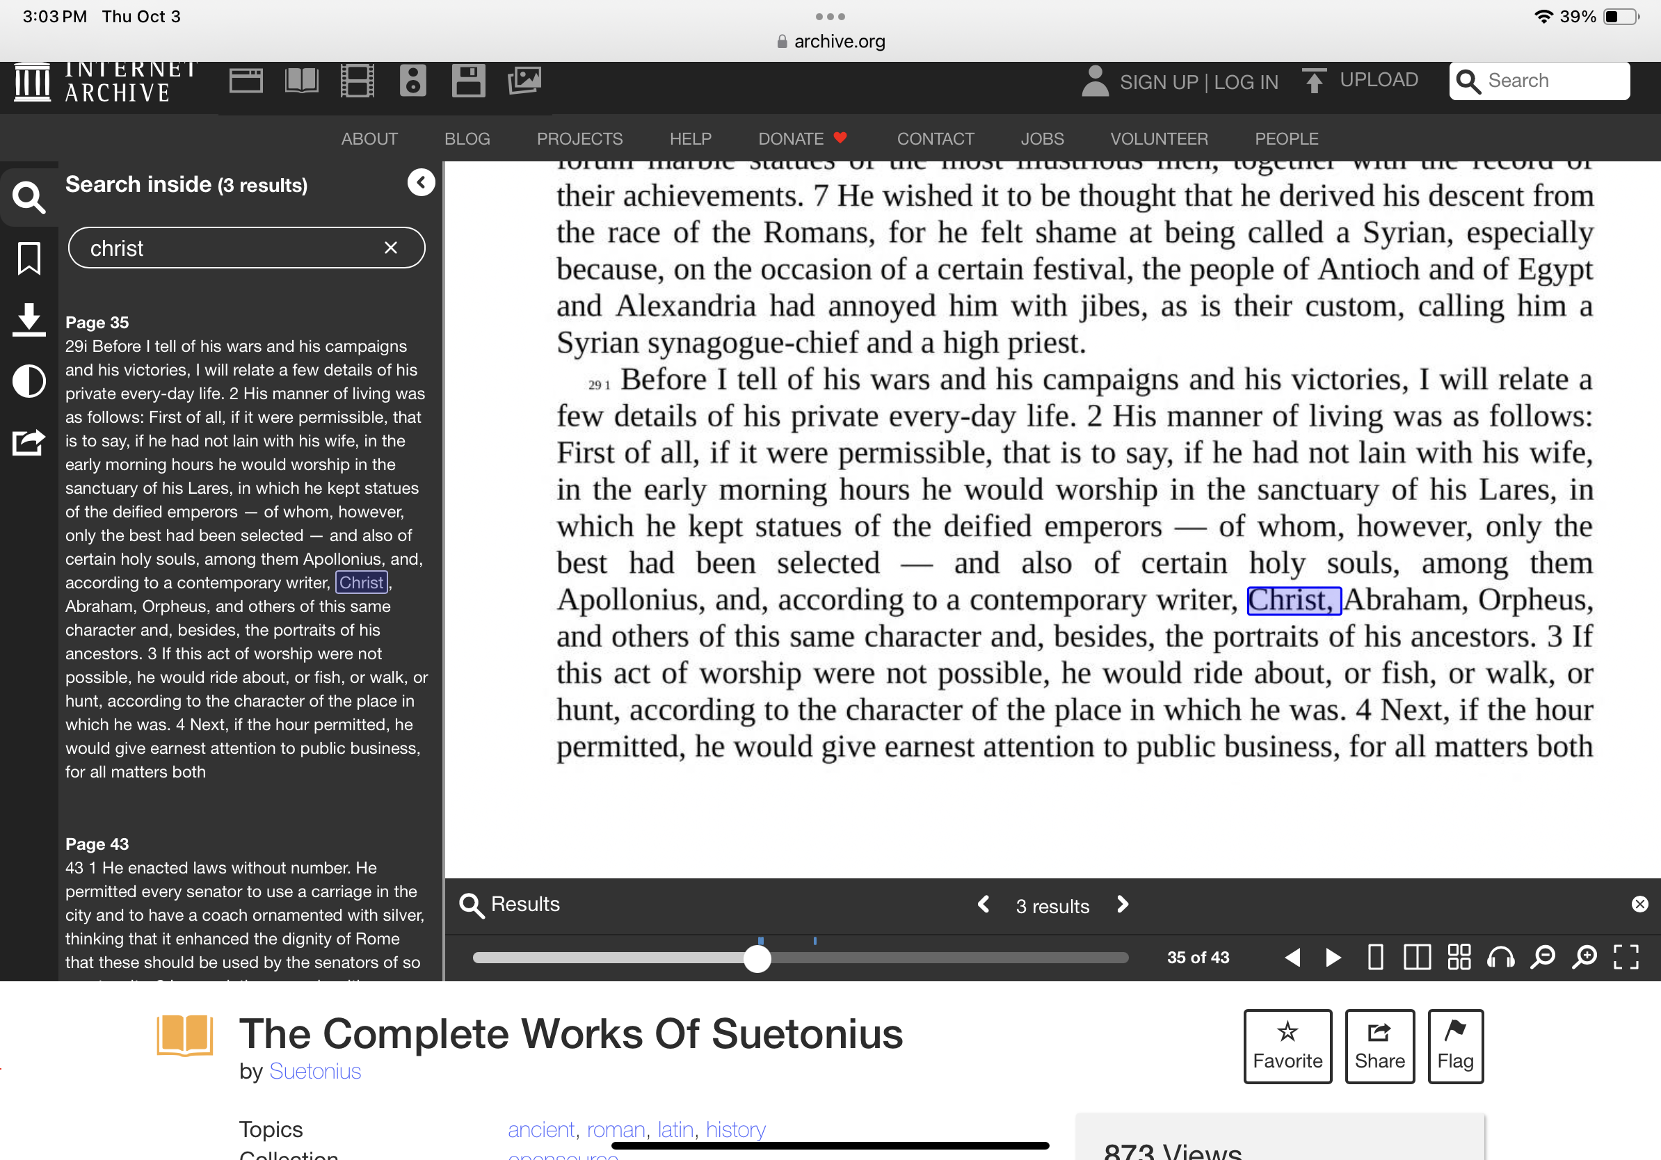This screenshot has width=1661, height=1160.
Task: Flip to the next page
Action: 1333,958
